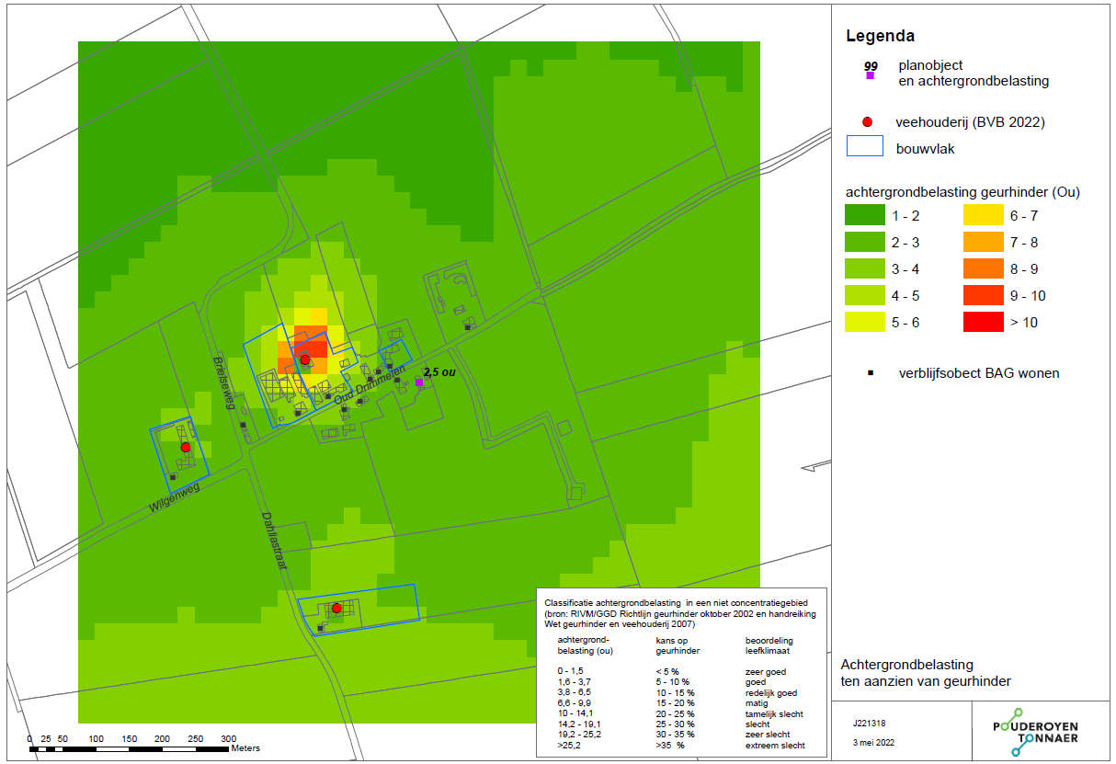This screenshot has width=1116, height=764.
Task: Click the black verblijfsobject square in the legend
Action: point(870,373)
